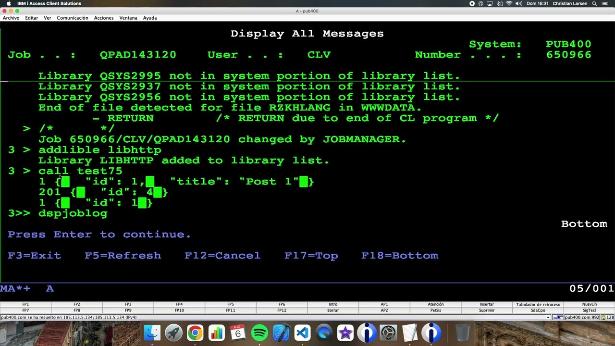
Task: Open QuickTime Player from the Dock
Action: click(324, 333)
